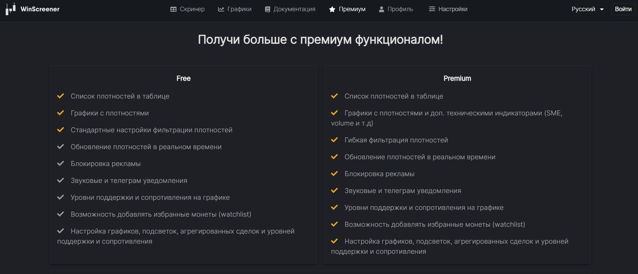Click the Профиль user icon

381,9
